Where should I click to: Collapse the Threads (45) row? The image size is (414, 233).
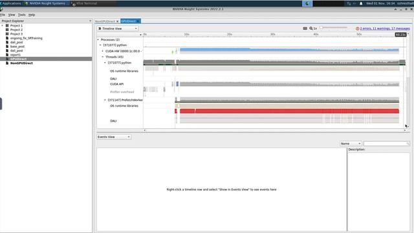[103, 57]
